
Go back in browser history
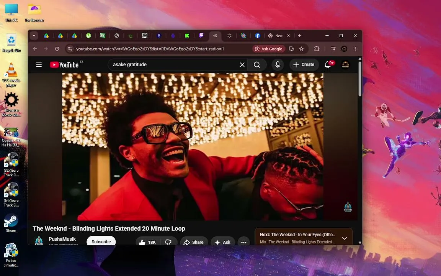coord(35,49)
